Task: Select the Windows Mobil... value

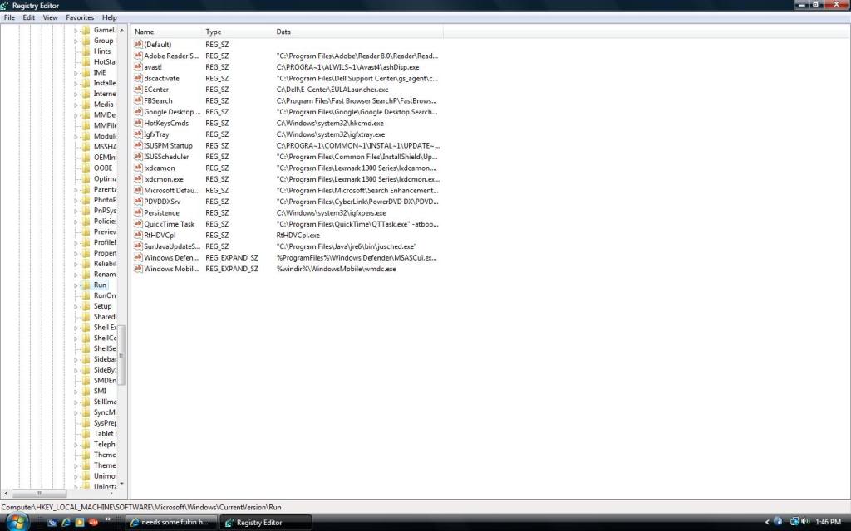Action: (x=171, y=269)
